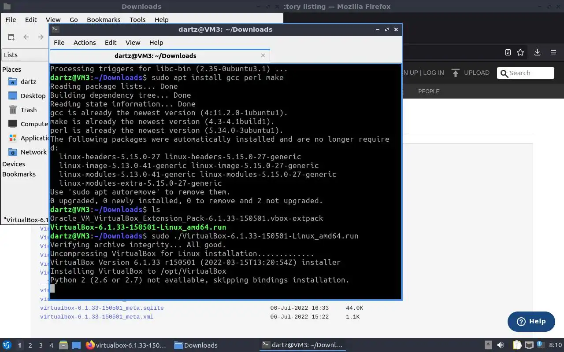Expand the Bookmarks section in sidebar
The width and height of the screenshot is (564, 352).
pos(19,174)
